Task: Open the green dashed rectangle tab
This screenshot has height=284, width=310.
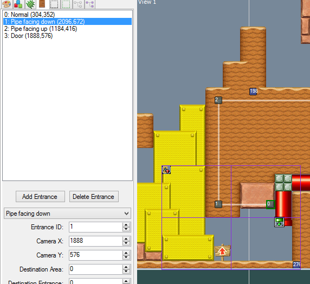Action: click(x=66, y=4)
